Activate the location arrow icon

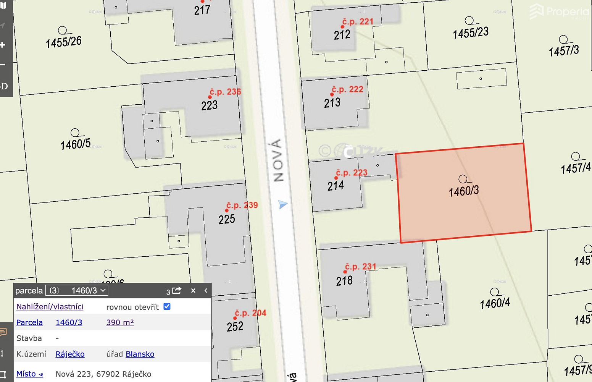tap(3, 26)
